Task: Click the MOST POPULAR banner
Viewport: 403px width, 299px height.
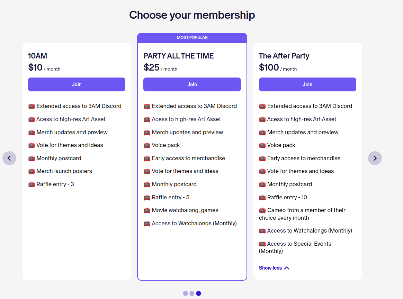Action: [192, 38]
